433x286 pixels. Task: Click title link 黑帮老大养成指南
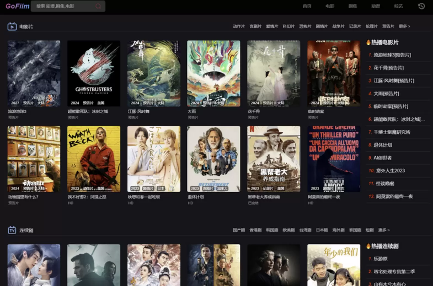(x=264, y=197)
